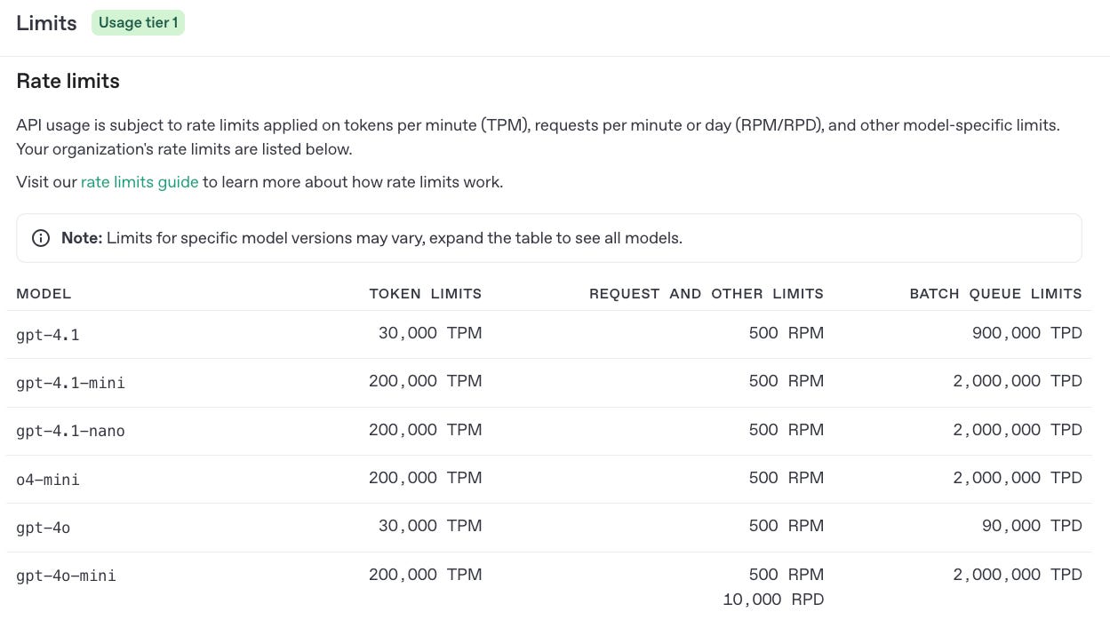Select the o4-mini model name
Screen dimensions: 1110x620
(x=48, y=480)
